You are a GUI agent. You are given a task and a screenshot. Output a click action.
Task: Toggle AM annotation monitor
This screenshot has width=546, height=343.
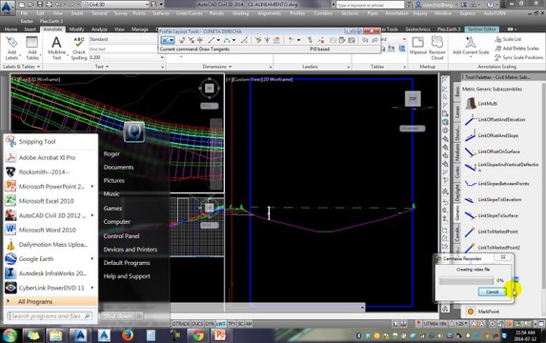[249, 324]
